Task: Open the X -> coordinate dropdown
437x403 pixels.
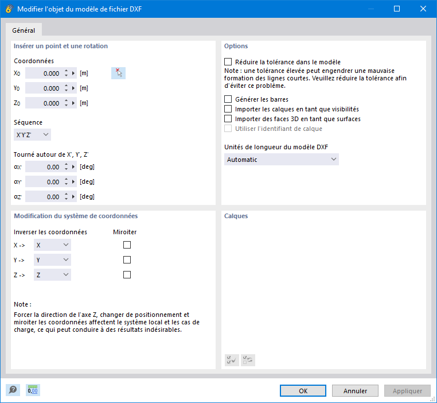Action: (x=52, y=245)
